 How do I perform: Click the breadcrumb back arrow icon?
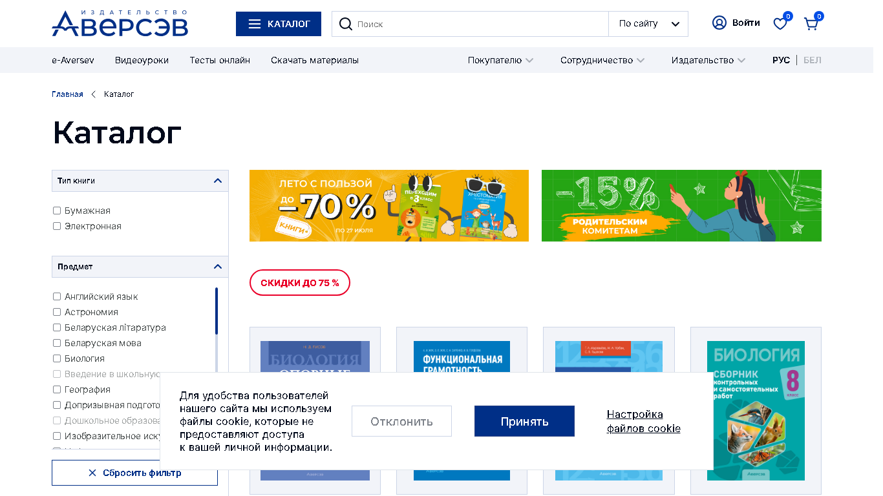click(94, 94)
